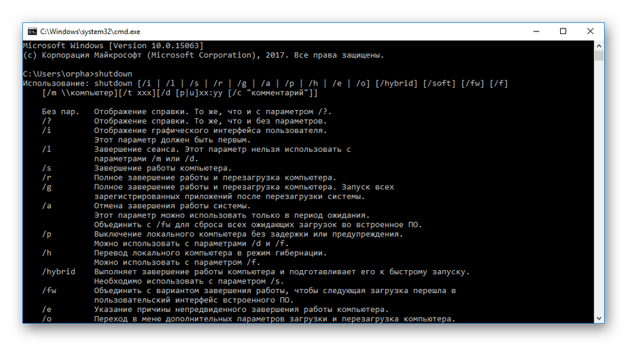Click the /o parameter on last line
This screenshot has width=627, height=346.
(x=47, y=319)
